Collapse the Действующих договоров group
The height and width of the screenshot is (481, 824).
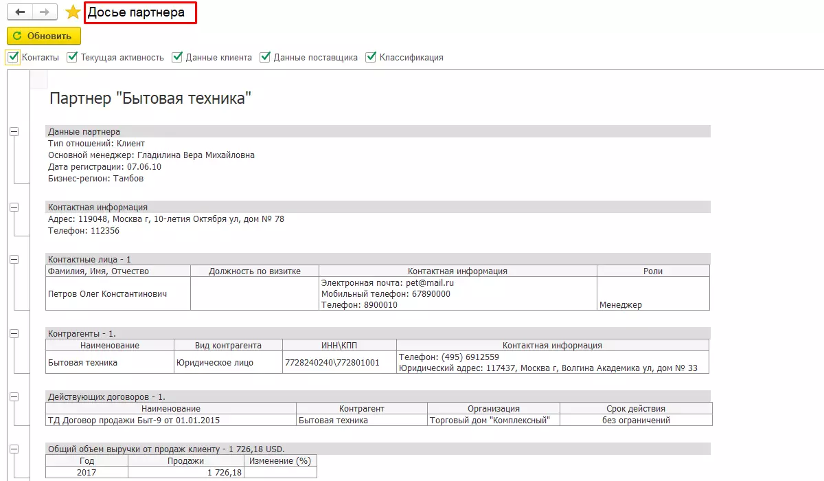pyautogui.click(x=14, y=396)
